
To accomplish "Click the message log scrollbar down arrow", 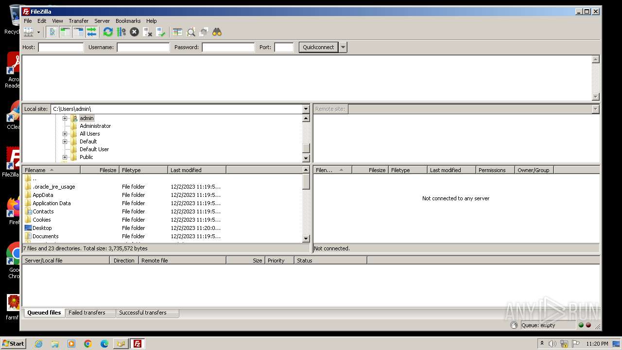I will coord(596,97).
